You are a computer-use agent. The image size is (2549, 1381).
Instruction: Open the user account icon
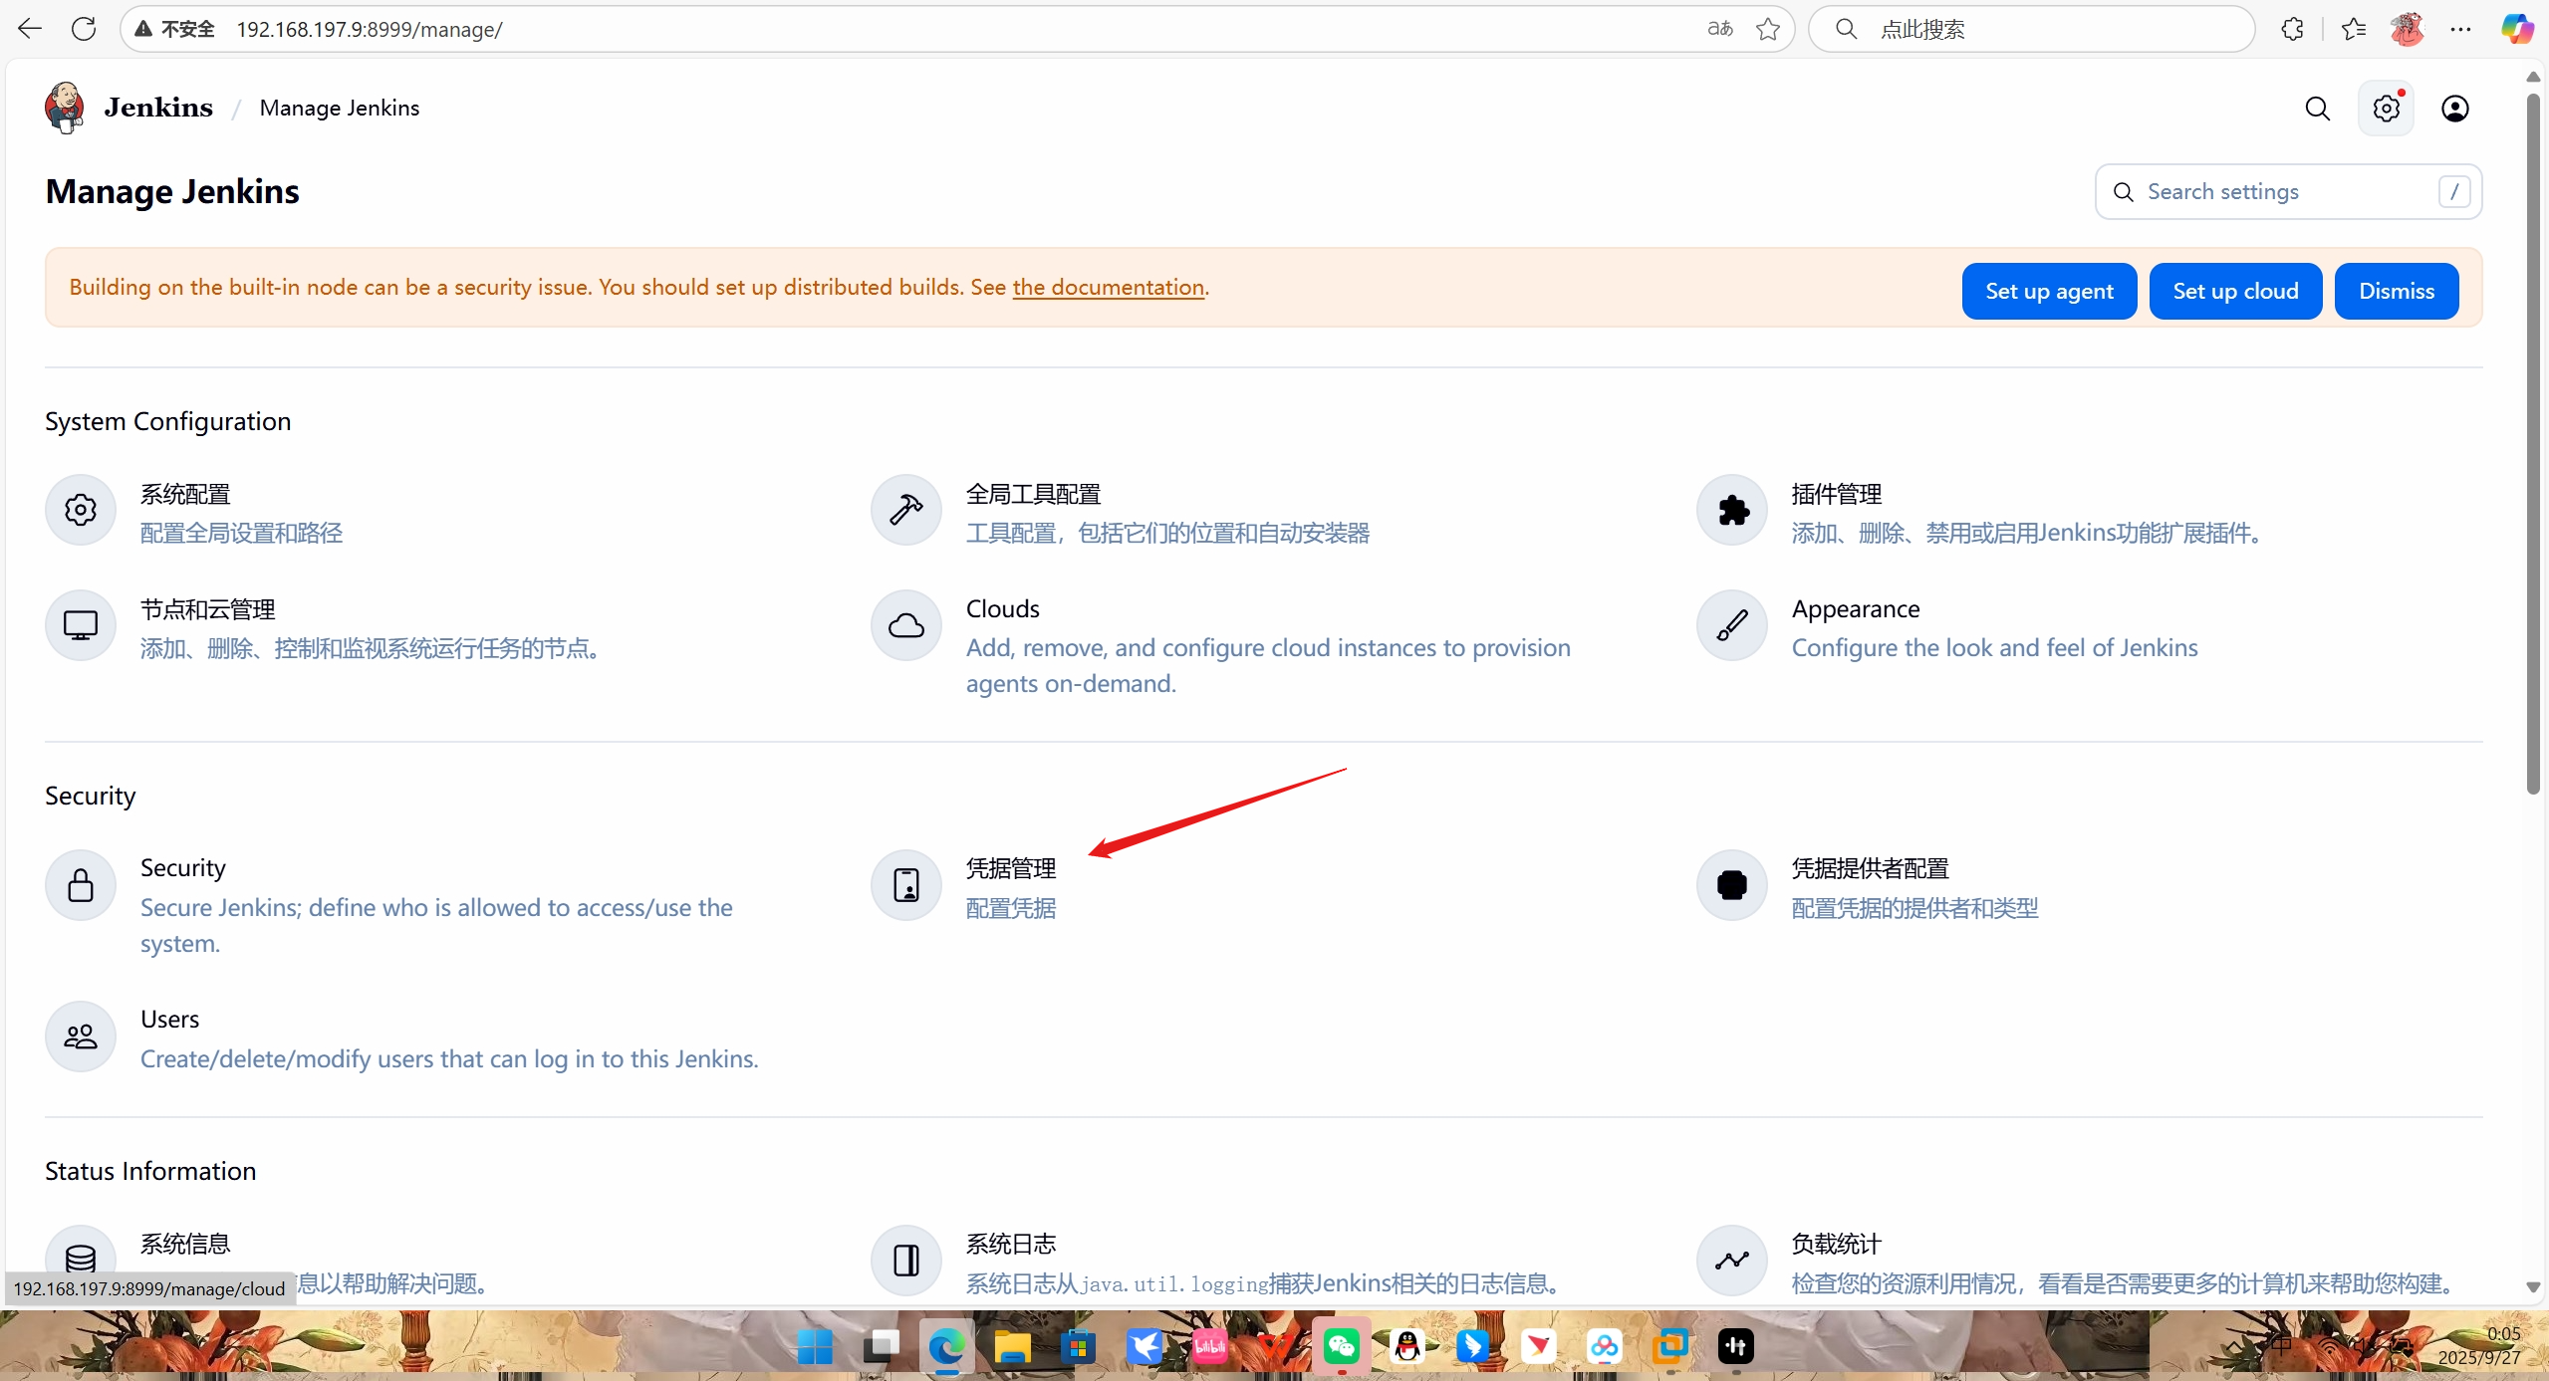pos(2454,109)
